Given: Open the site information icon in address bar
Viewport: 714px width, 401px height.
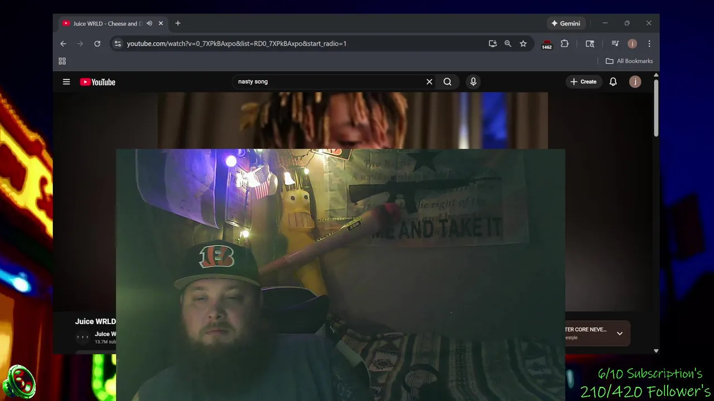Looking at the screenshot, I should (117, 43).
